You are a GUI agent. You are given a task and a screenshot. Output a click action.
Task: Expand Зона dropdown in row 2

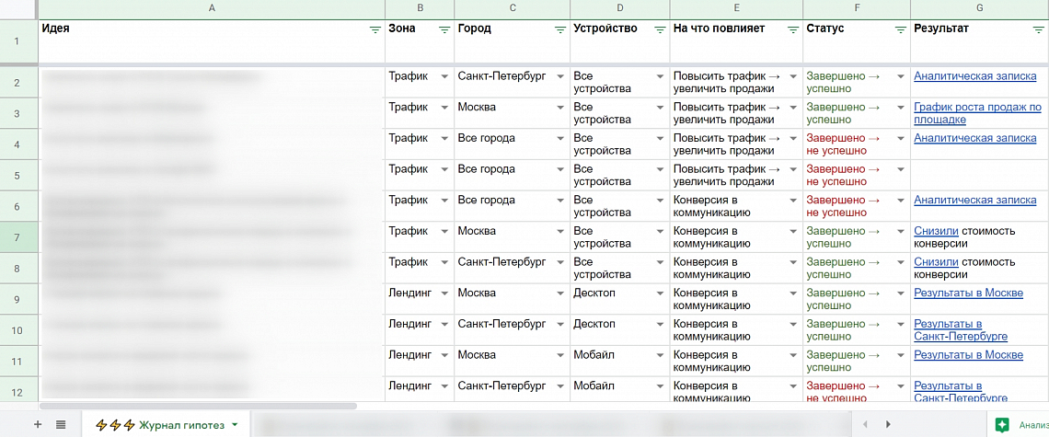(444, 77)
